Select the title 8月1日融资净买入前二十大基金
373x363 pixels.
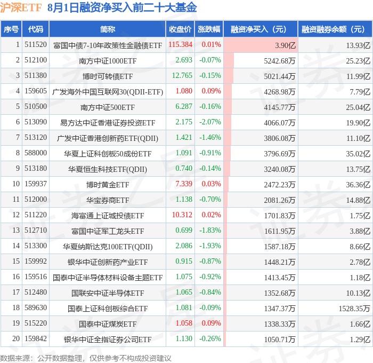(x=122, y=7)
